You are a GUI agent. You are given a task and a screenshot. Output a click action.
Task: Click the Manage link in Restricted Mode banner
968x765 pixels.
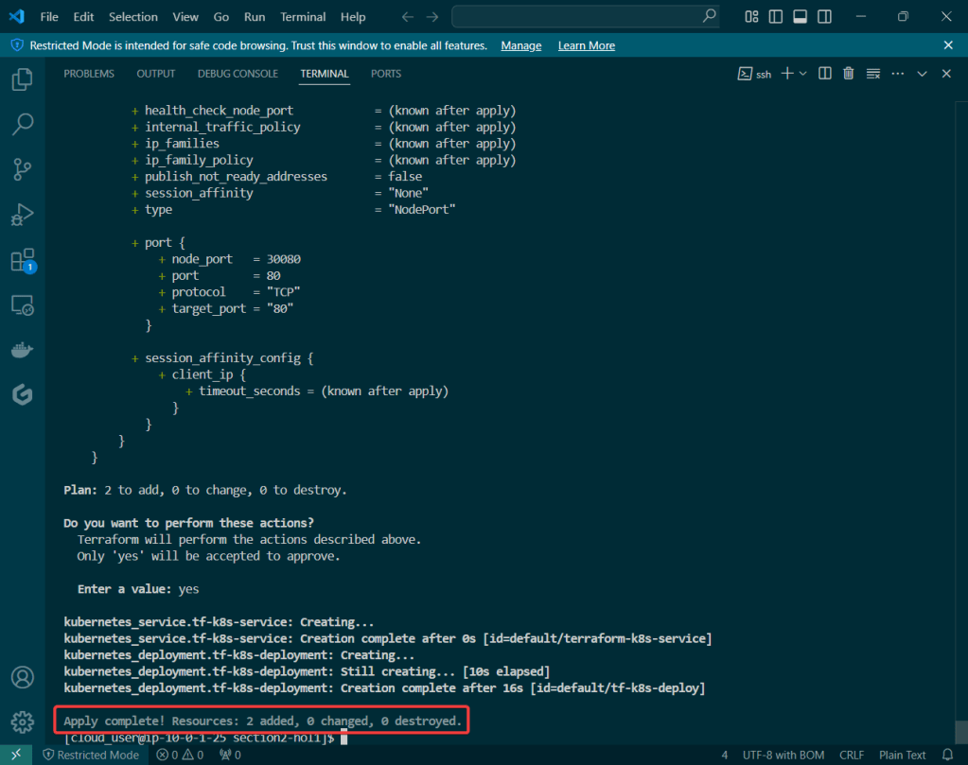click(521, 45)
